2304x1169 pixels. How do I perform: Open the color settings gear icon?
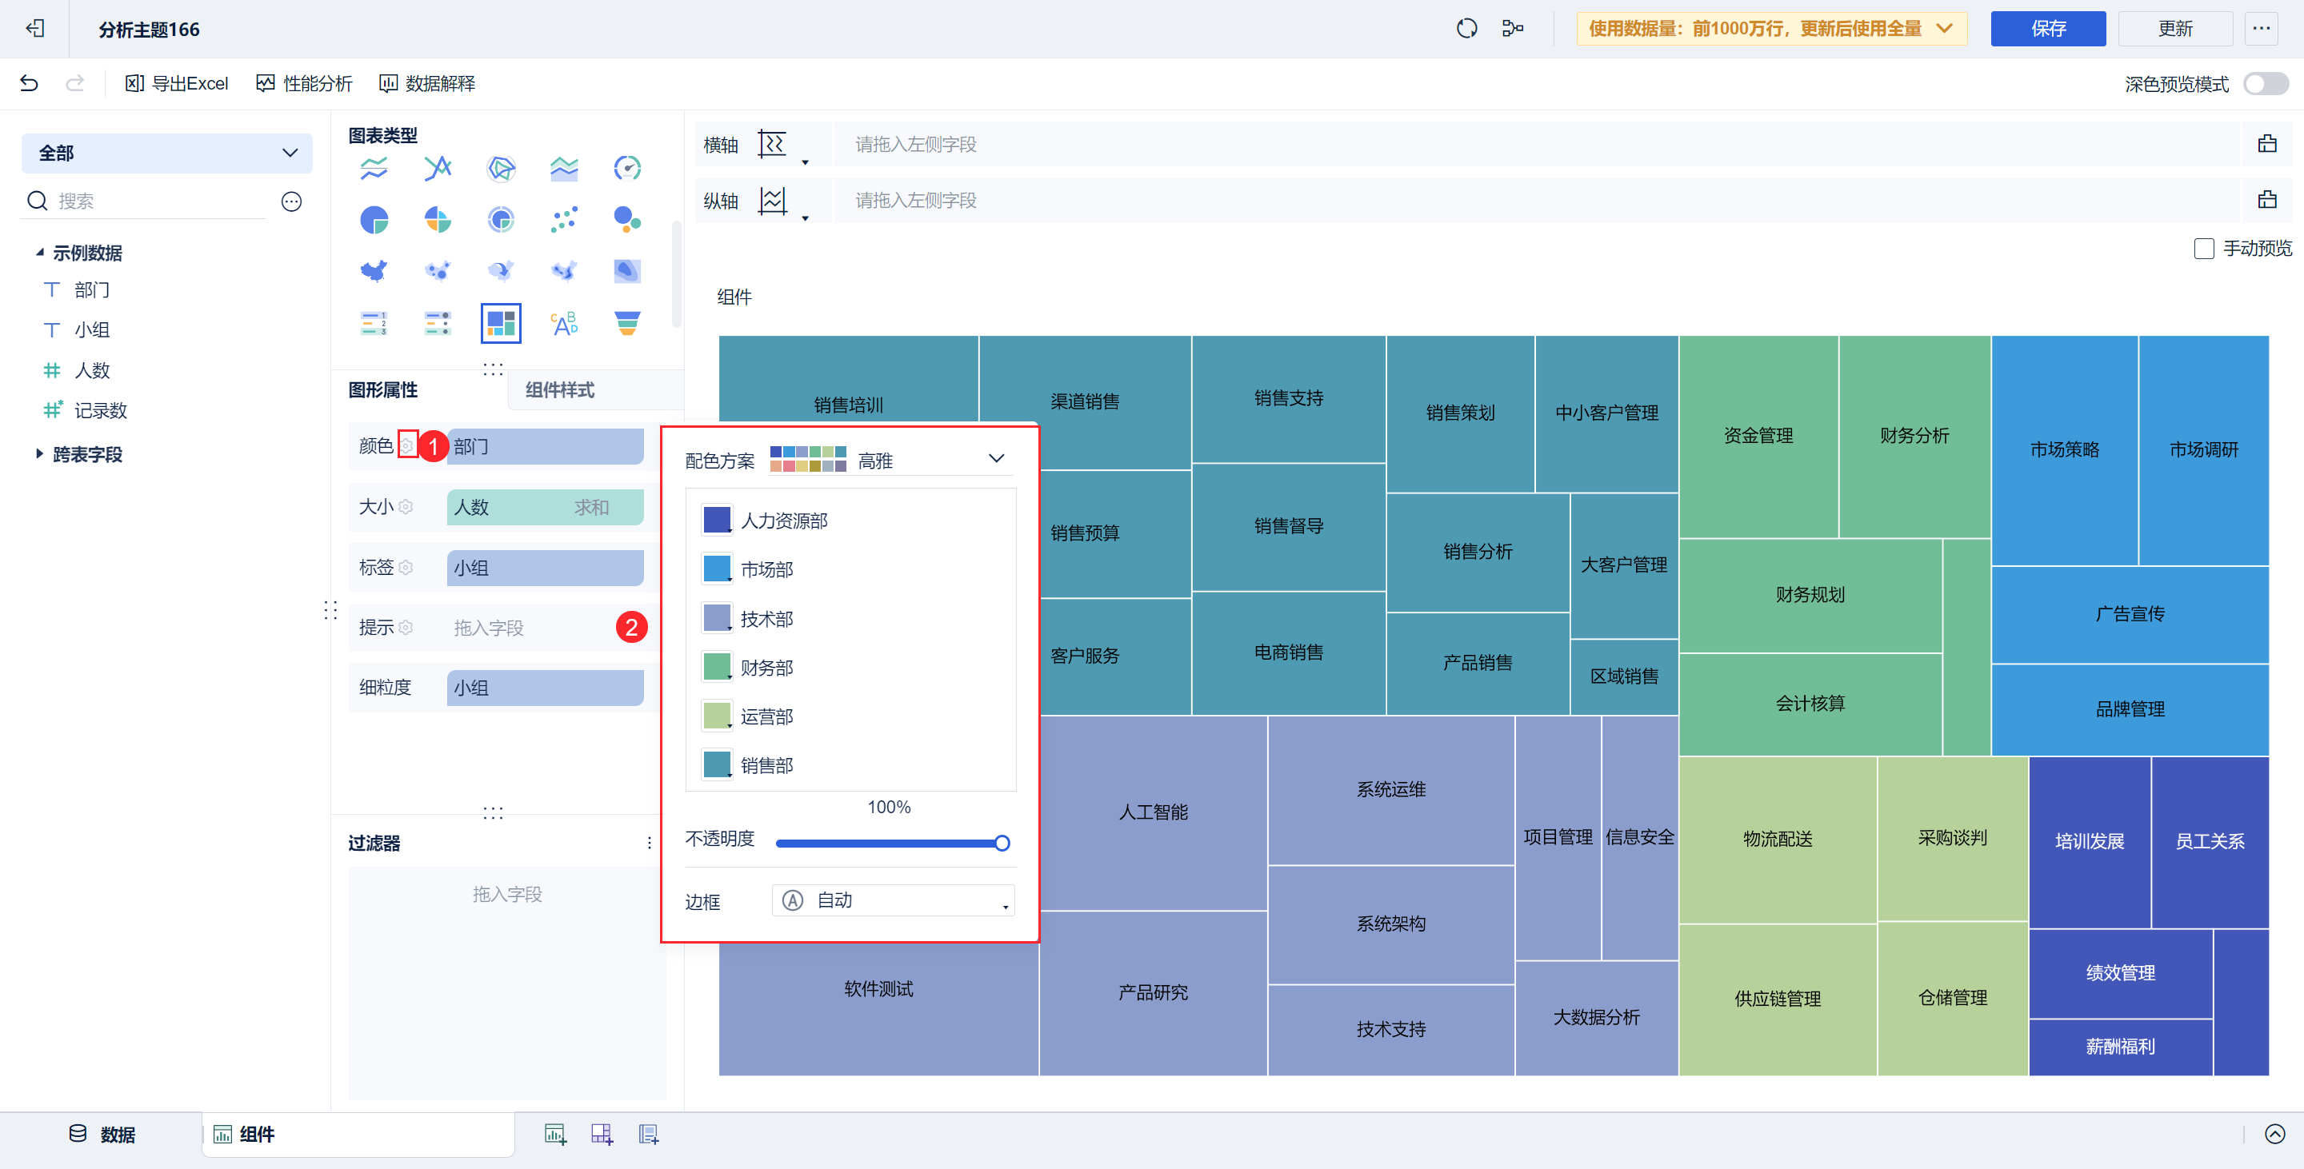click(x=407, y=445)
